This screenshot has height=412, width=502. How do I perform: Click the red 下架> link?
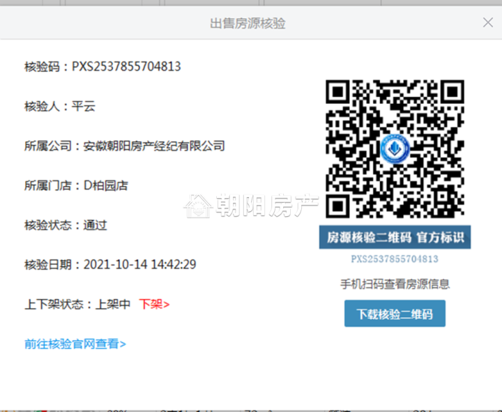pos(154,304)
